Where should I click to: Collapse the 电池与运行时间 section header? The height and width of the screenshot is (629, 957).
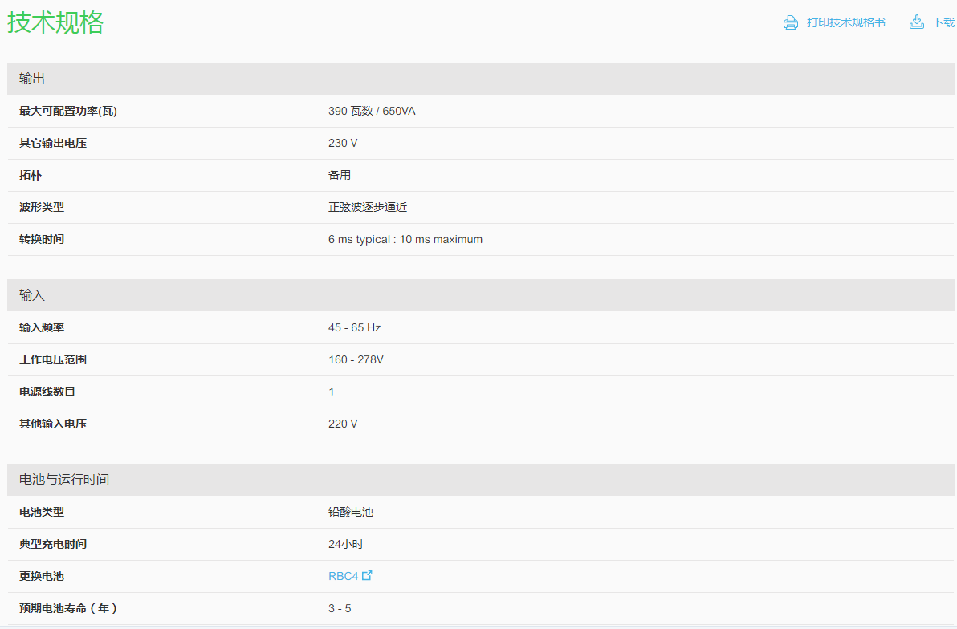point(64,480)
